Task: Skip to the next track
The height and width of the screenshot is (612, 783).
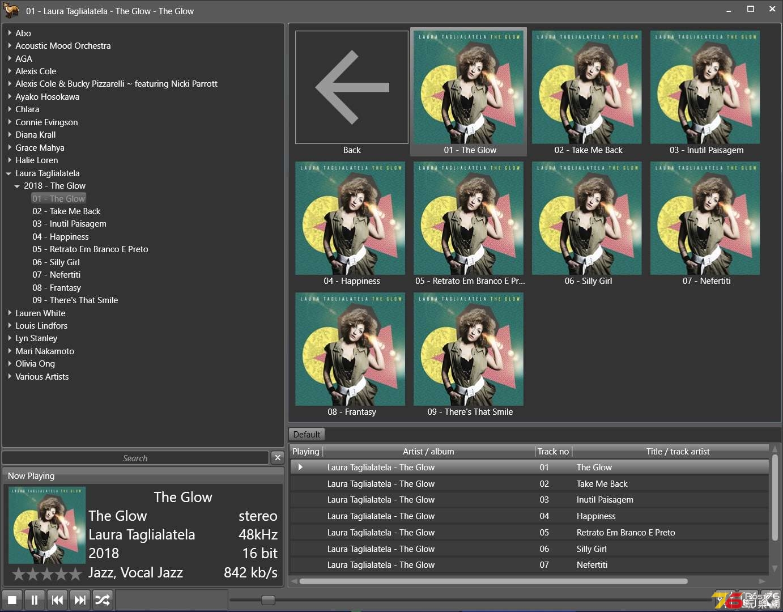Action: (80, 600)
